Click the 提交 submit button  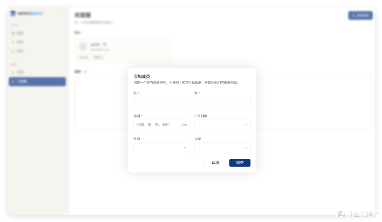[x=240, y=163]
